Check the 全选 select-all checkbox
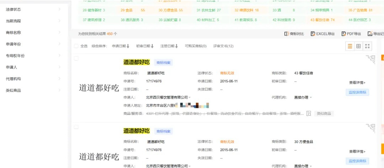This screenshot has width=384, height=168. coord(76,46)
